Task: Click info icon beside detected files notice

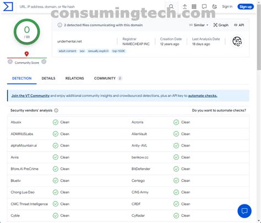Action: tap(60, 25)
